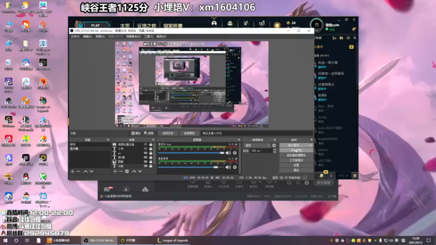Move selected scene up in scenes panel
The height and width of the screenshot is (245, 436).
pyautogui.click(x=86, y=171)
